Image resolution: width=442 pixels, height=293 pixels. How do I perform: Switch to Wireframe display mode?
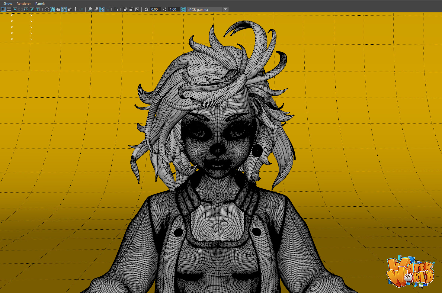[x=47, y=9]
